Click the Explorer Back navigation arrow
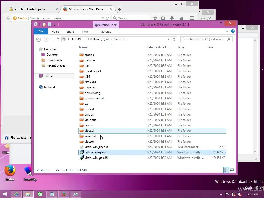 (x=39, y=39)
